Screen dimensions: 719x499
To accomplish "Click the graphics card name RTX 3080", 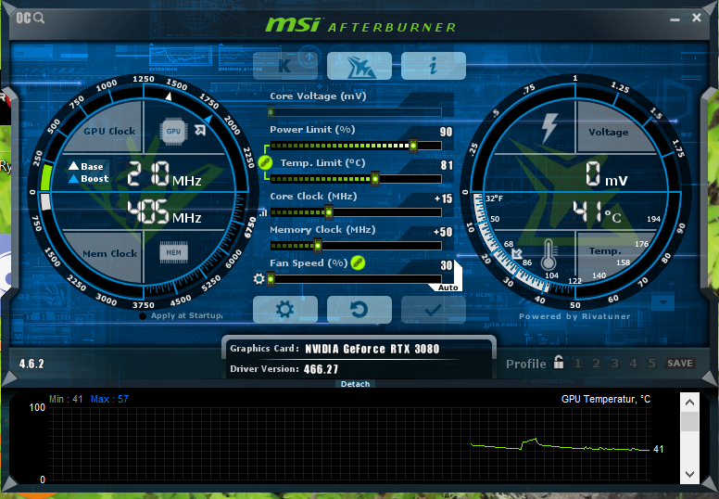I will point(372,349).
